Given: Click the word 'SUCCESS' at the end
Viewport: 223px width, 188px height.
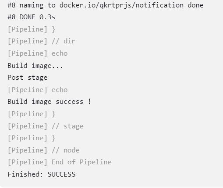Looking at the screenshot, I should pyautogui.click(x=61, y=174).
